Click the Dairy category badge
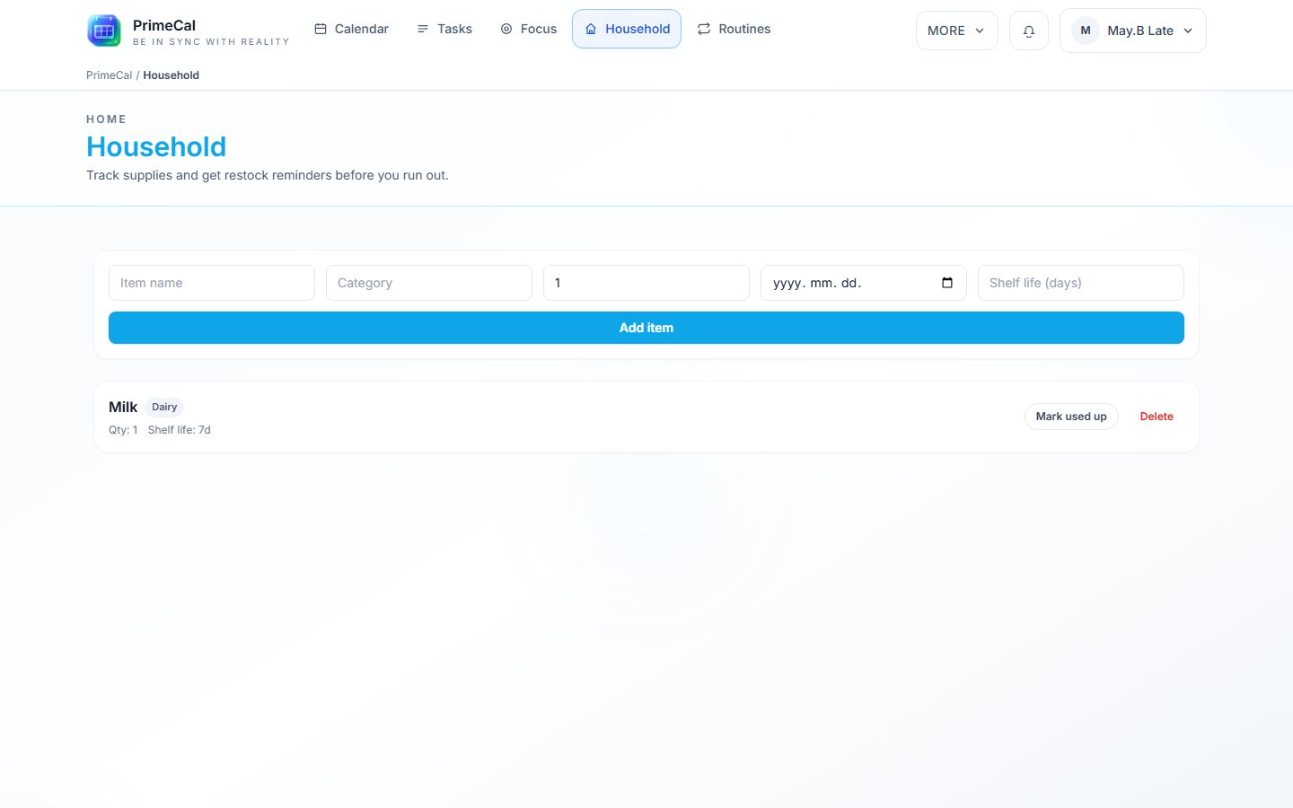The image size is (1293, 808). [x=164, y=407]
